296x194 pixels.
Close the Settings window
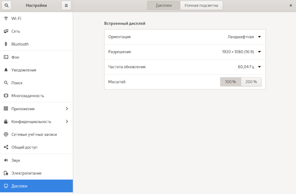[x=291, y=5]
